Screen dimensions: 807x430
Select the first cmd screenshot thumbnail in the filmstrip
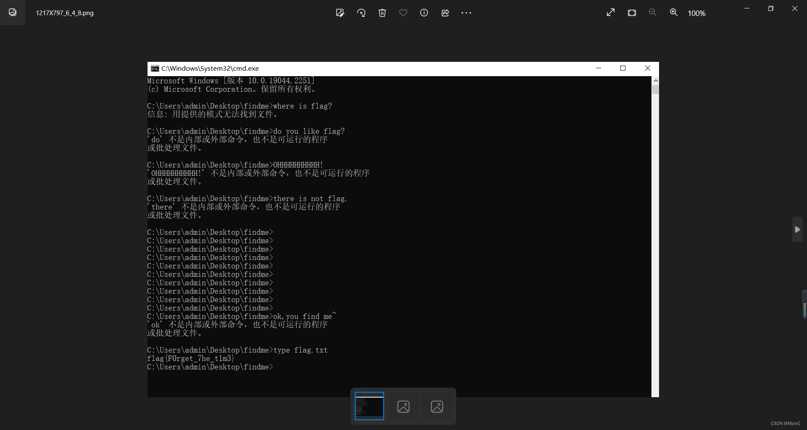coord(369,406)
